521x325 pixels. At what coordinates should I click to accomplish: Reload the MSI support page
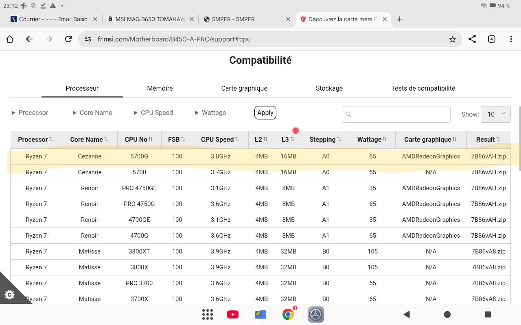(x=68, y=39)
